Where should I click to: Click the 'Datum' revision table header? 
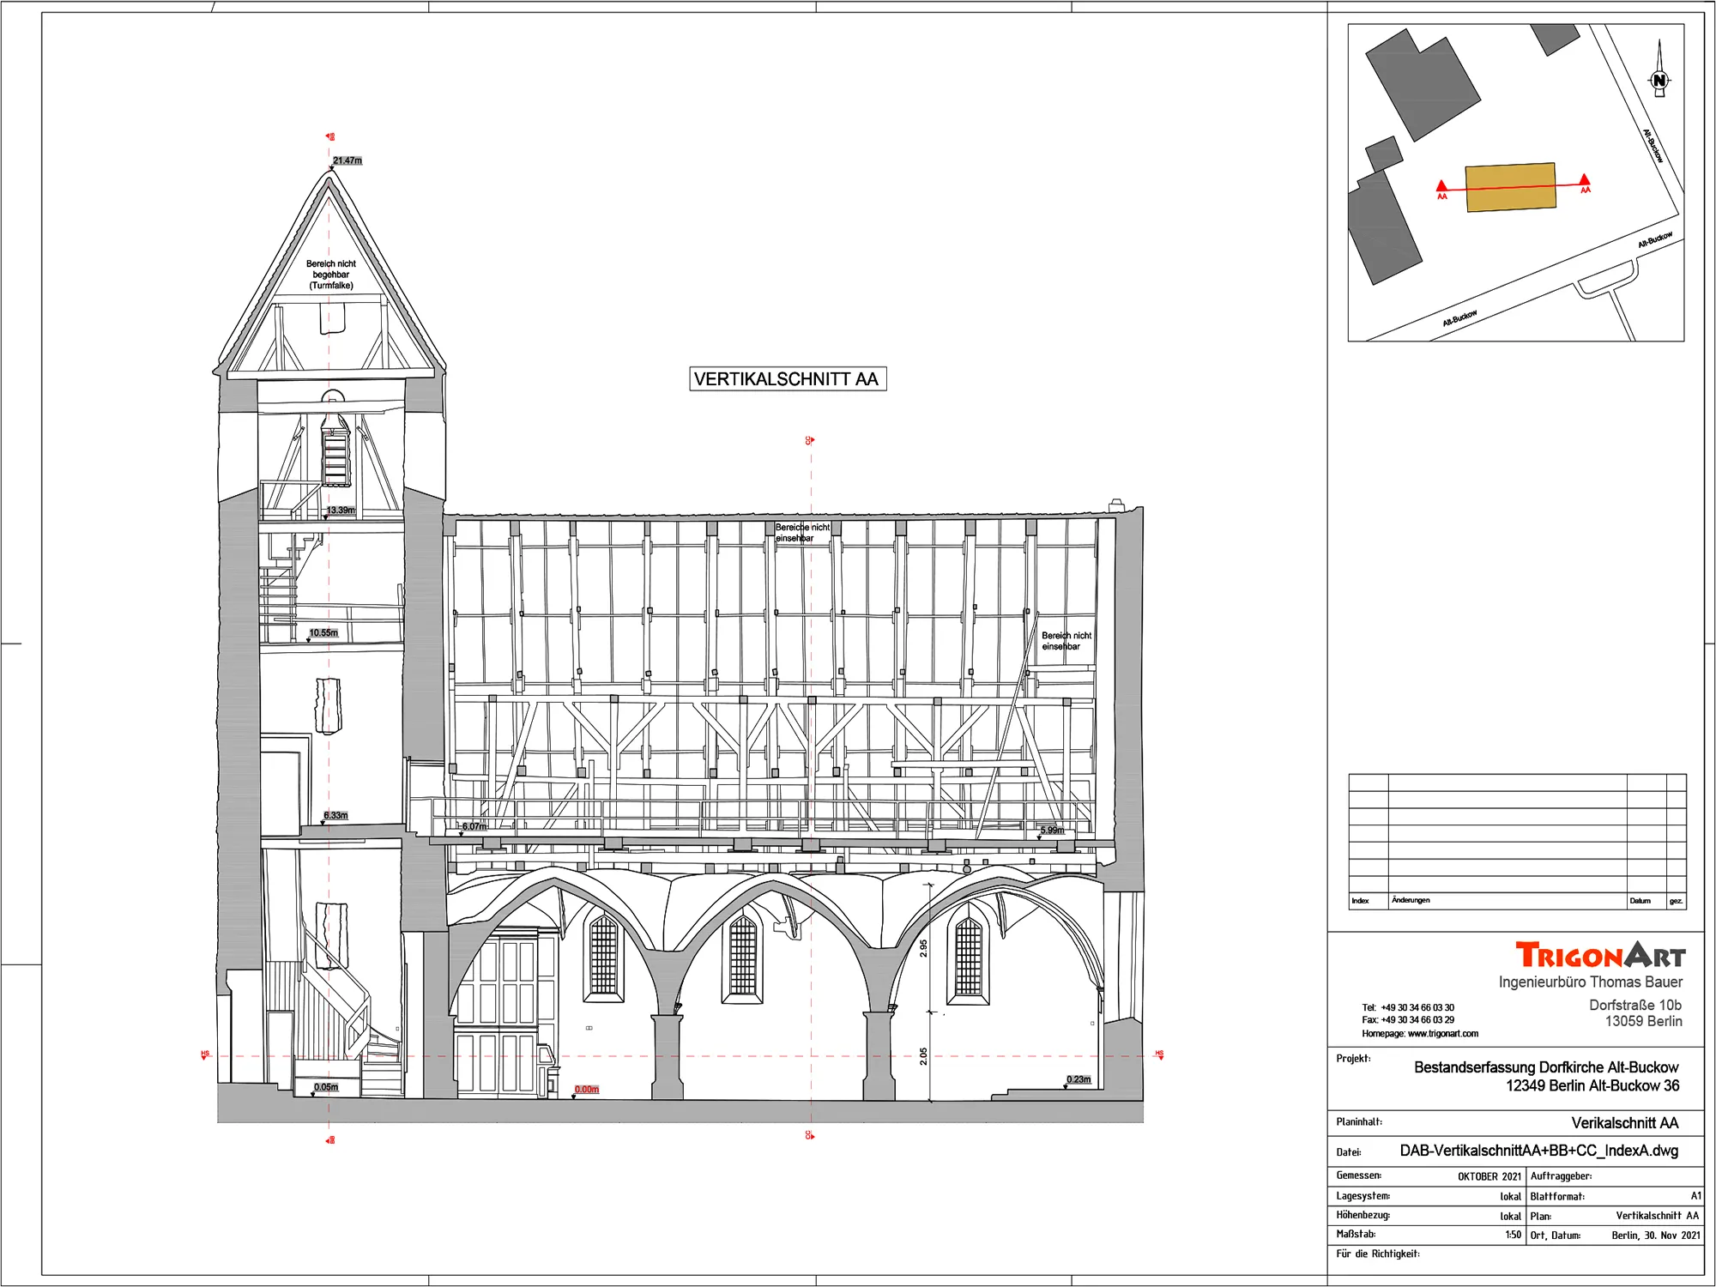tap(1640, 901)
